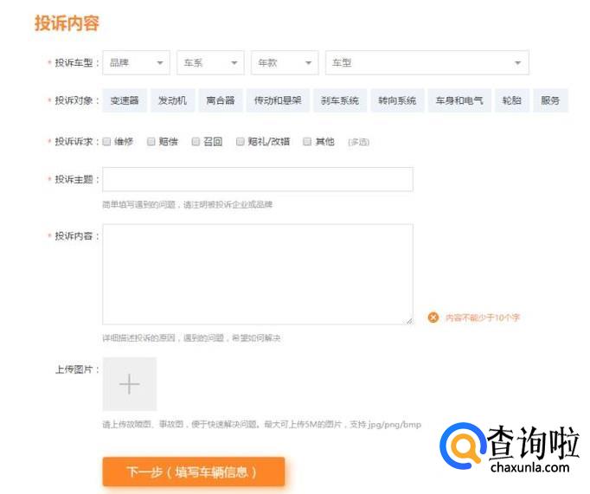Open the 品牌 brand dropdown
Viewport: 590px width, 494px height.
click(136, 63)
